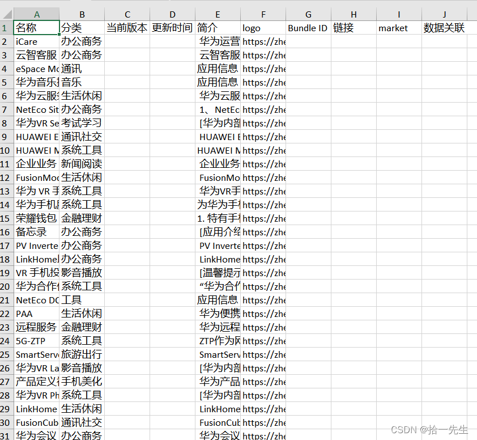This screenshot has width=477, height=440.
Task: Select column D header
Action: 172,14
